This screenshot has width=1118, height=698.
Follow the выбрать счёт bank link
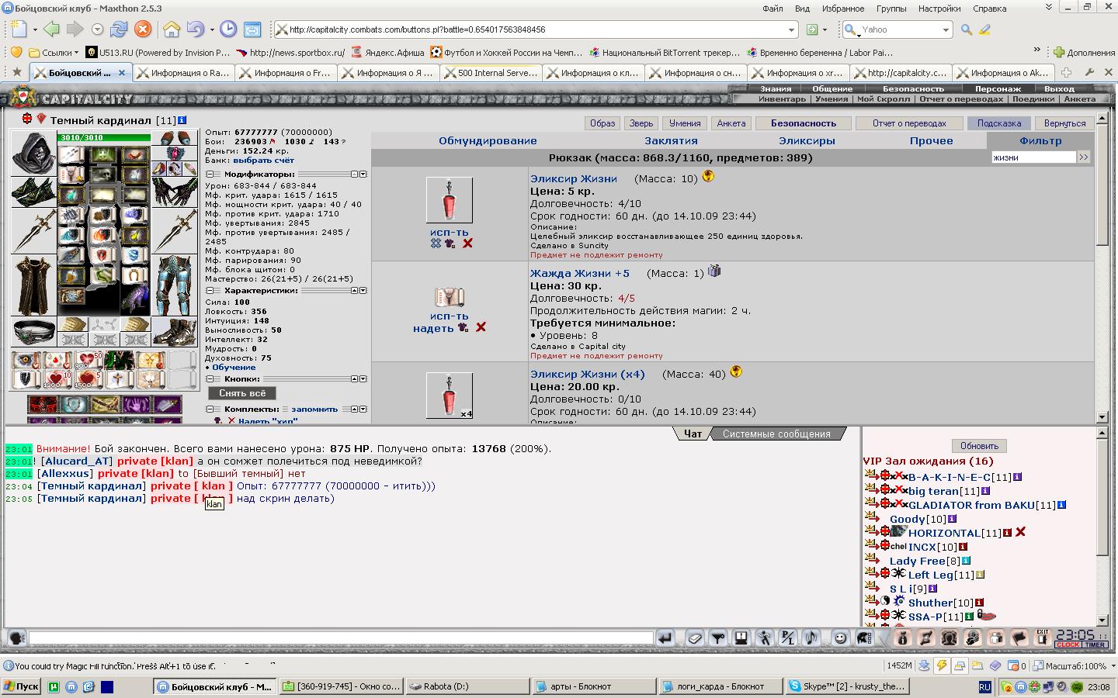(x=263, y=161)
